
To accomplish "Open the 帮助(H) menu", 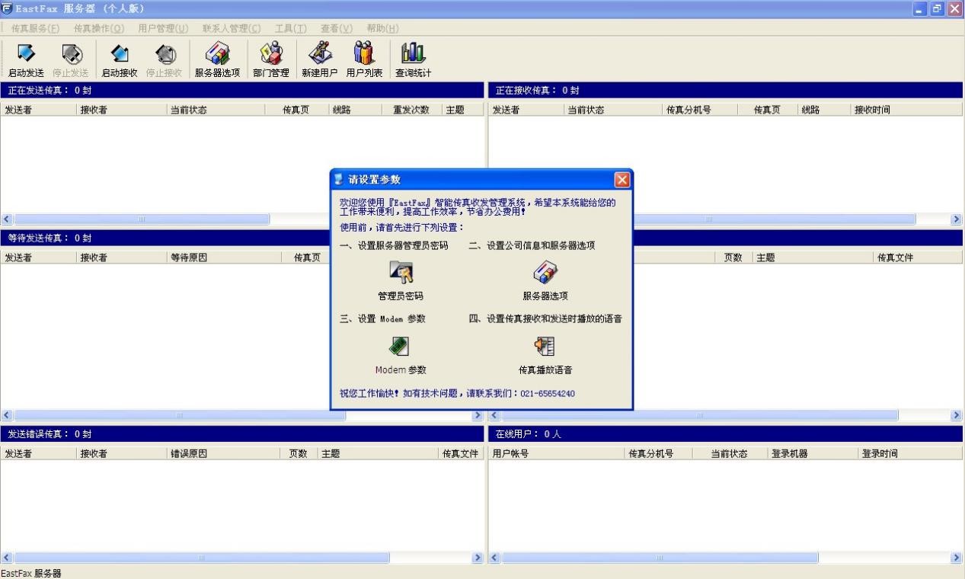I will click(x=382, y=28).
